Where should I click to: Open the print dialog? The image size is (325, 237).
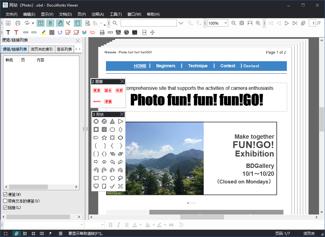tap(18, 23)
